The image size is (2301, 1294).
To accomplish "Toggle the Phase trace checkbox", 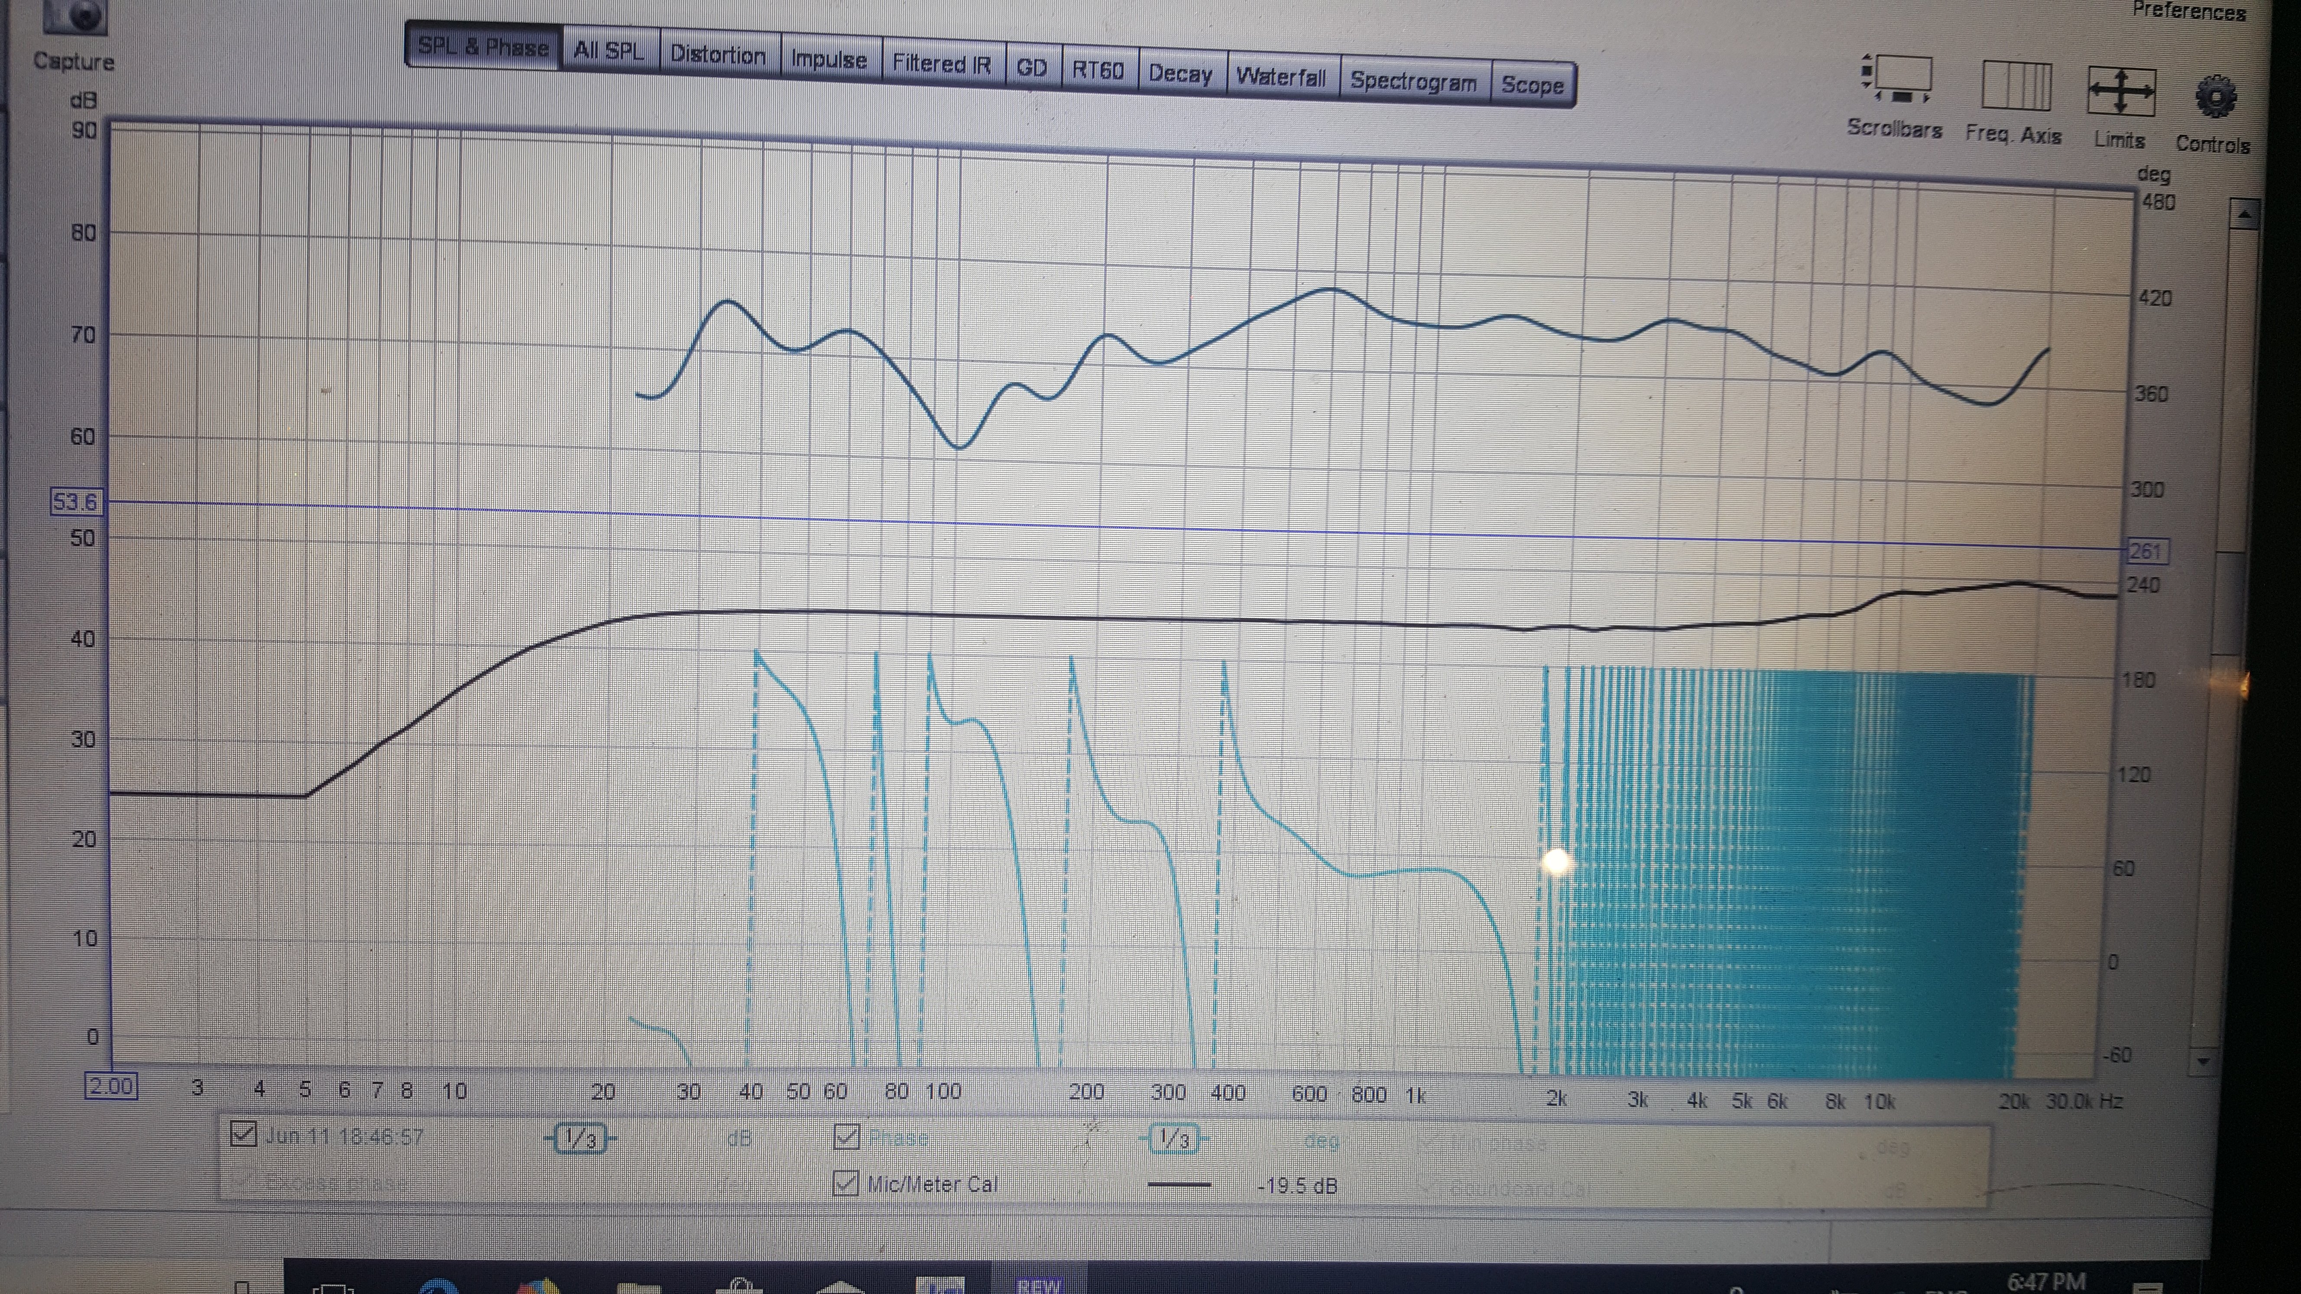I will [x=846, y=1137].
